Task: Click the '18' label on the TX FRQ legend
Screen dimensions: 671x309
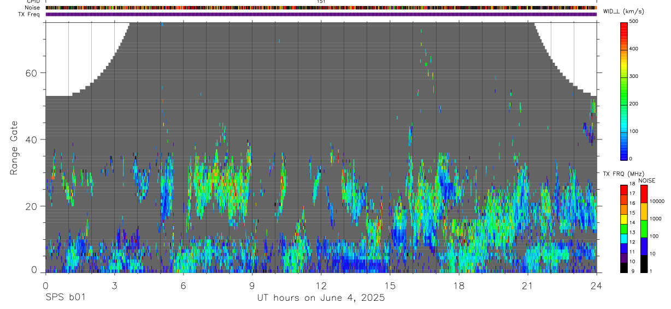Action: coord(633,184)
